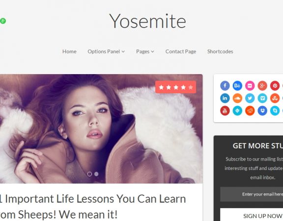Switch to the second slide dot
This screenshot has width=283, height=221.
click(96, 174)
